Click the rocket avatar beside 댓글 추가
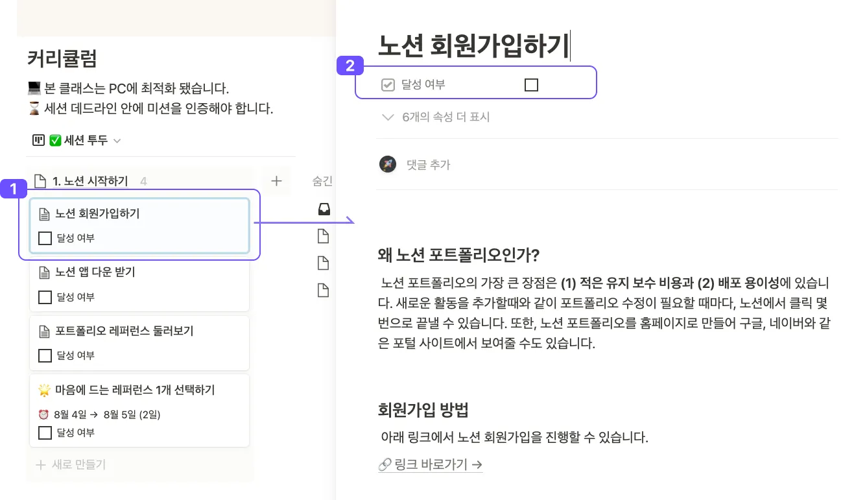 tap(388, 165)
